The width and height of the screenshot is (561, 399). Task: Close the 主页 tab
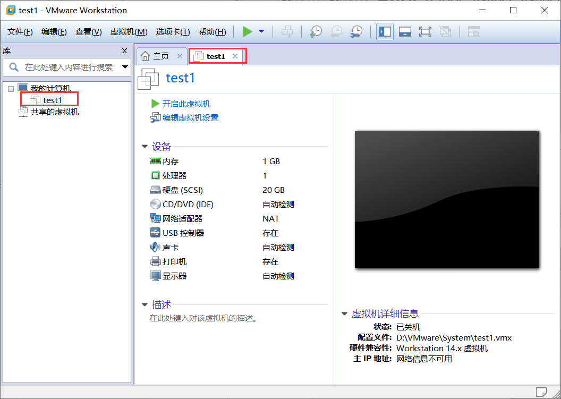pos(180,56)
